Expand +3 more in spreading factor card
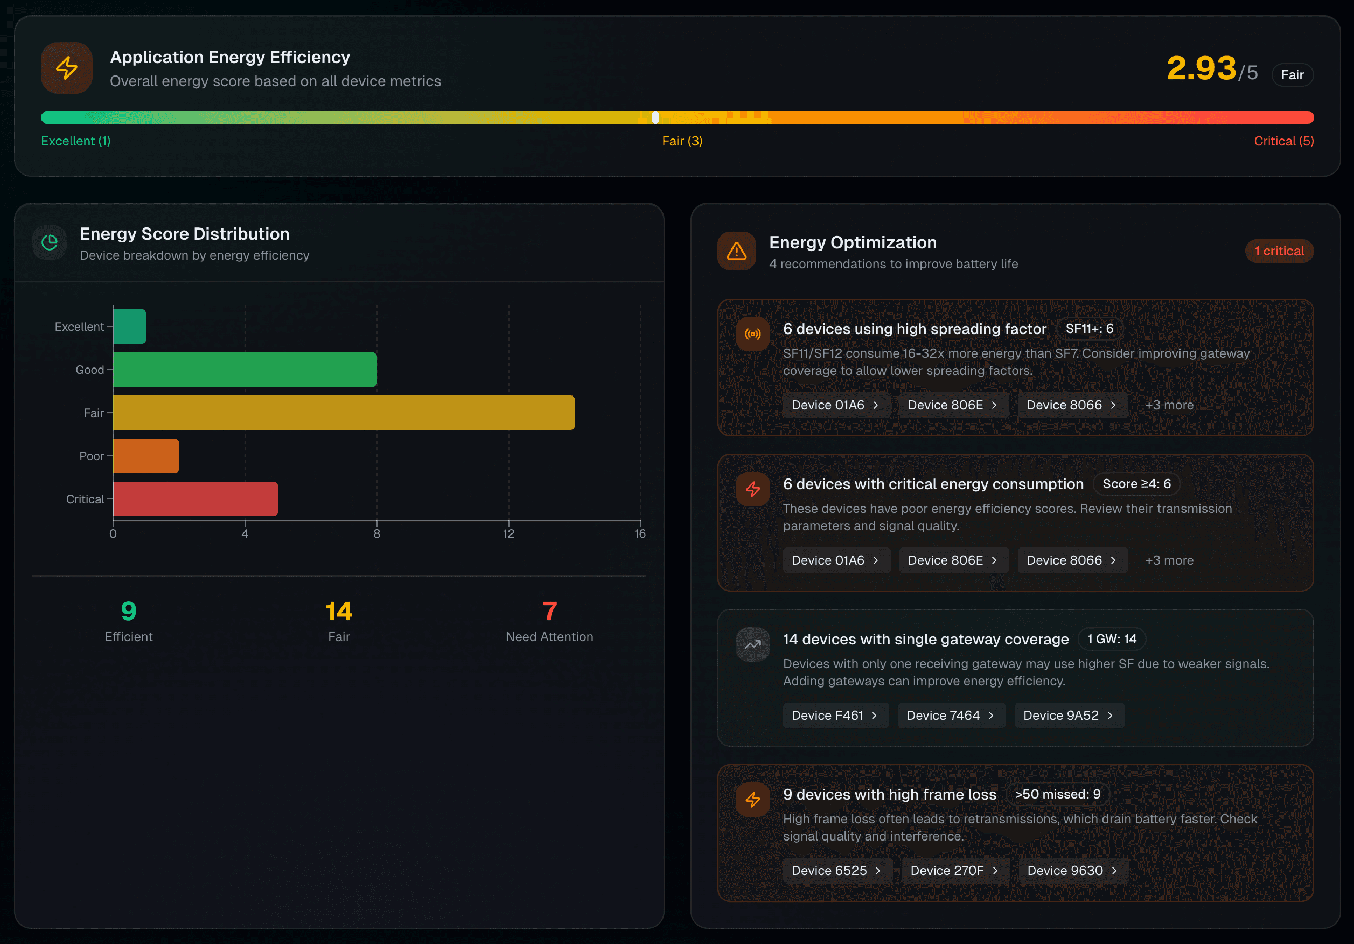Image resolution: width=1354 pixels, height=944 pixels. [1169, 405]
